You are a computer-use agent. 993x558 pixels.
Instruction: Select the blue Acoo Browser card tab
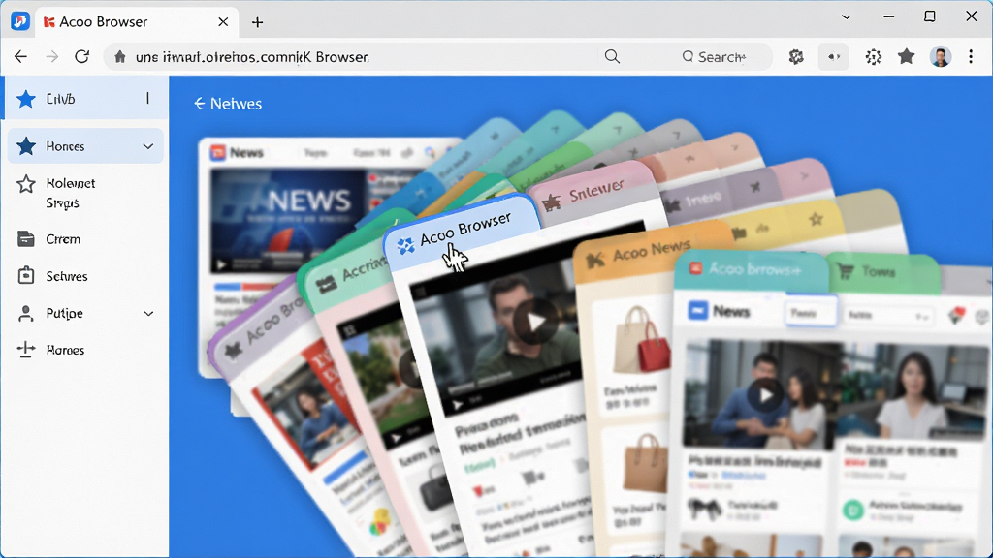[461, 232]
